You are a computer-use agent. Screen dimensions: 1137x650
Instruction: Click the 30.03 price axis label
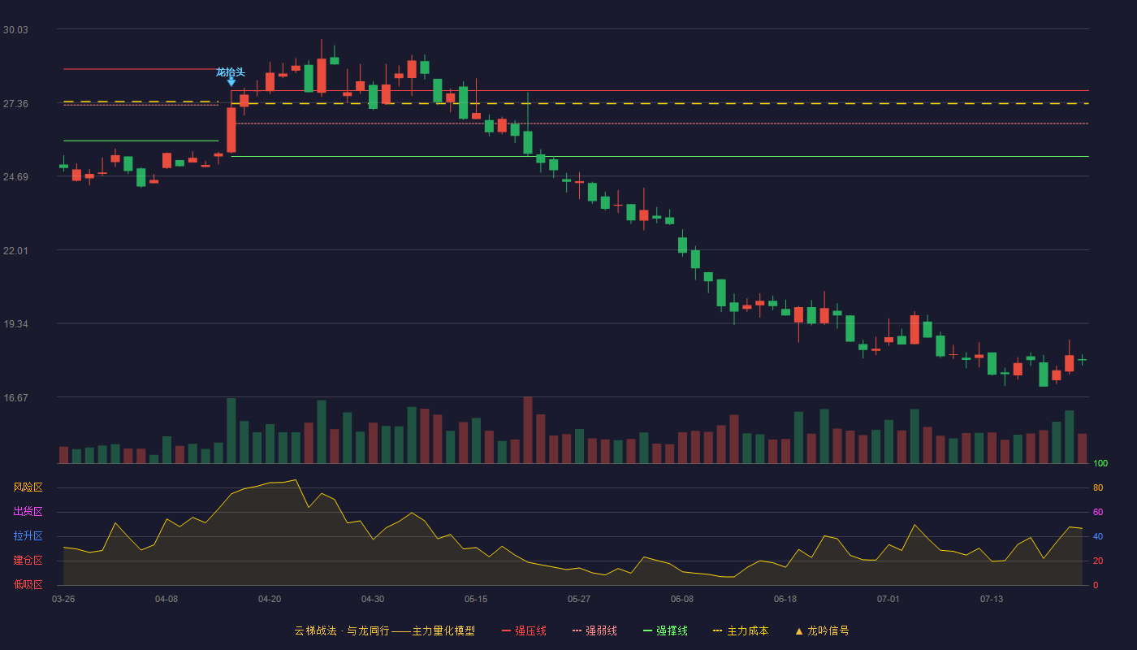coord(15,30)
